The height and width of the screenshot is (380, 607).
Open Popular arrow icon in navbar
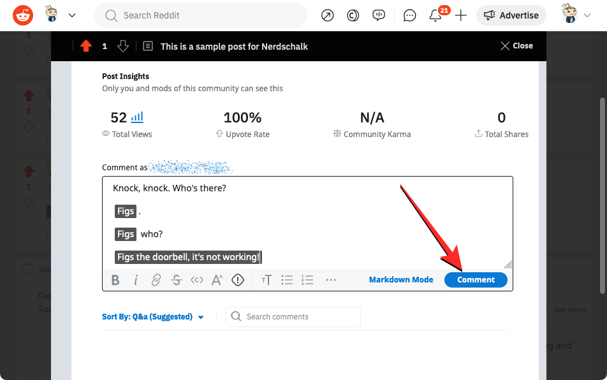pyautogui.click(x=328, y=15)
